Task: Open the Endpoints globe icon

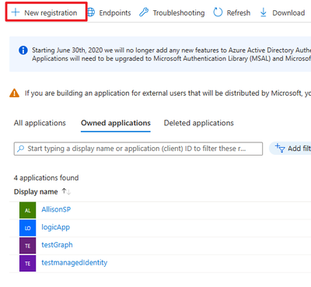Action: [91, 12]
